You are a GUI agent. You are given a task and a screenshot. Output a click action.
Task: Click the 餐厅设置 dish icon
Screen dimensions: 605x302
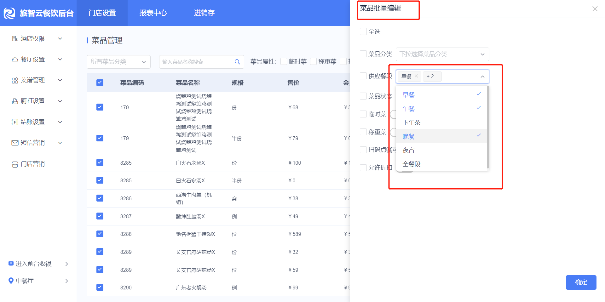(15, 60)
